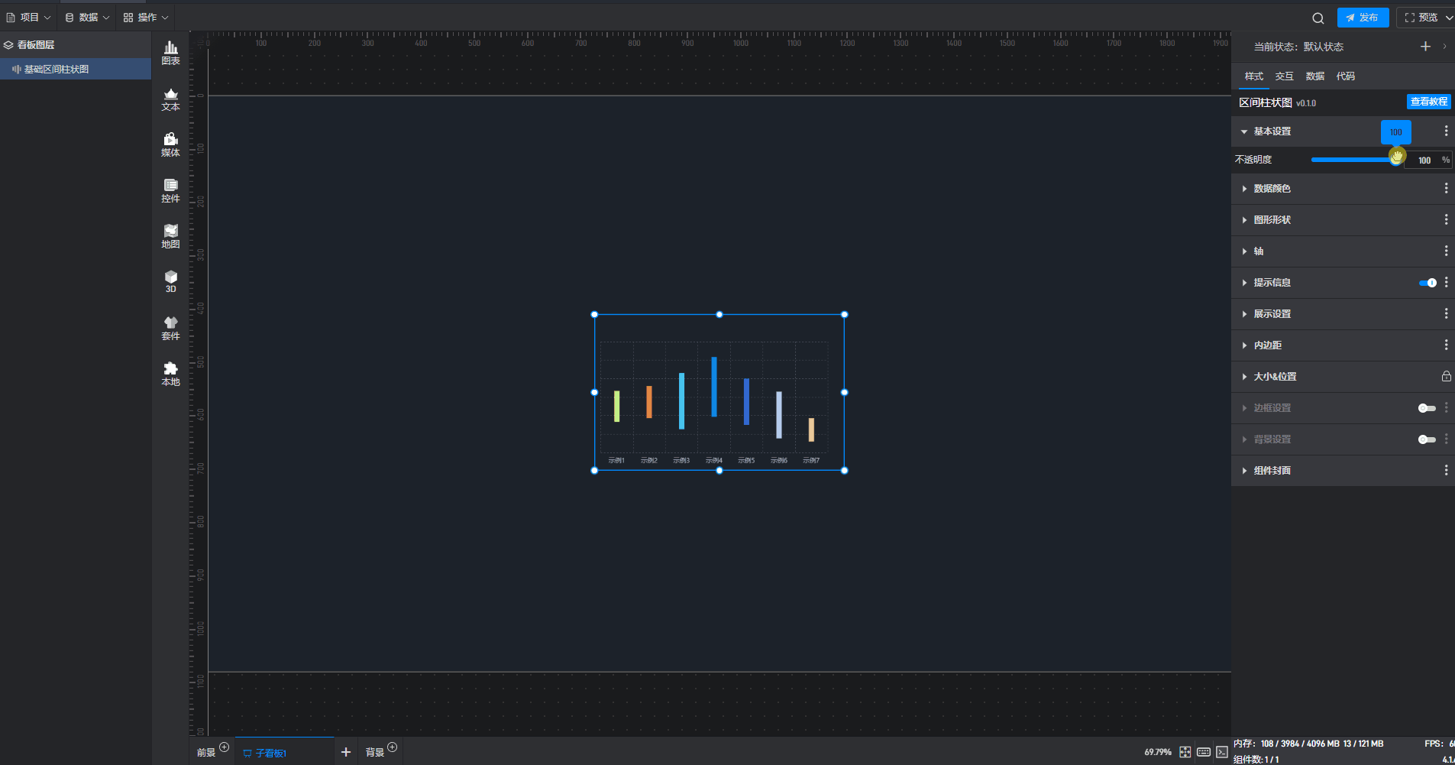Screen dimensions: 1455x765
Task: Toggle the 提示信息 switch off
Action: tap(1428, 283)
